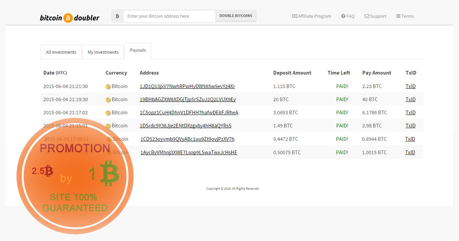
Task: Click the question mark icon beside FAQ
Action: click(x=343, y=16)
